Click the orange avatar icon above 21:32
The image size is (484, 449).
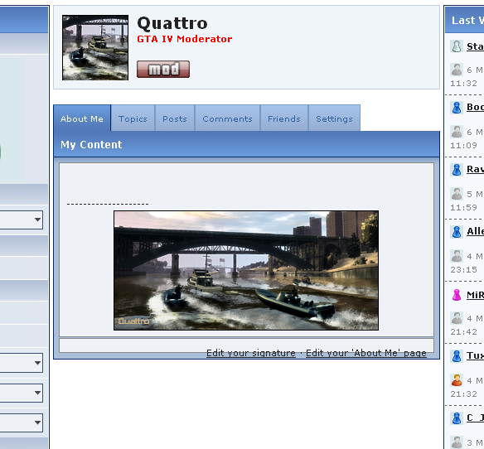[457, 380]
